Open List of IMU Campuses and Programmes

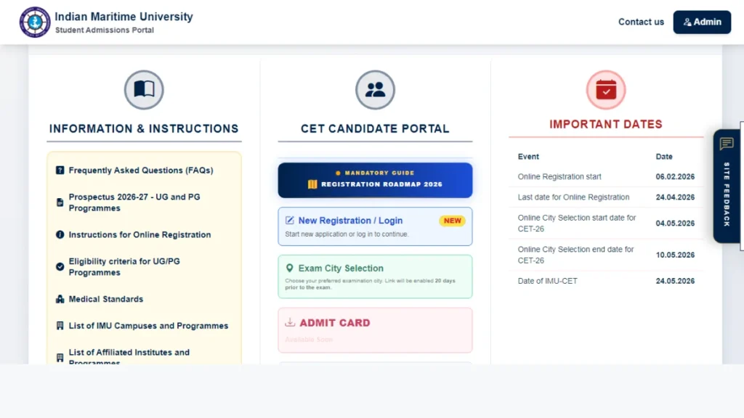coord(148,326)
